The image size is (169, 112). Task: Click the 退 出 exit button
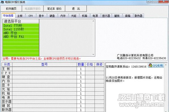pos(76,9)
